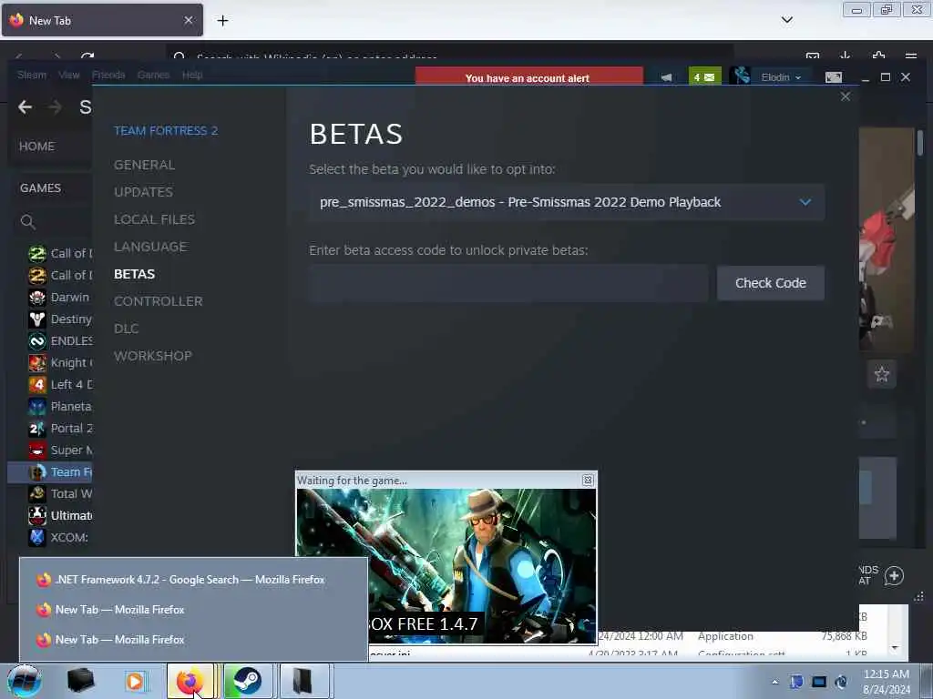The height and width of the screenshot is (699, 933).
Task: Click the Check Code button
Action: click(771, 283)
